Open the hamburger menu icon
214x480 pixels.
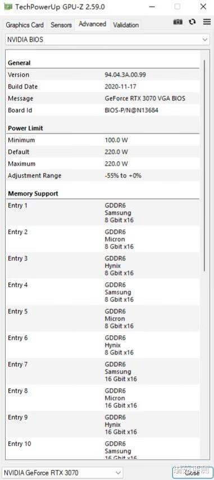(x=207, y=22)
